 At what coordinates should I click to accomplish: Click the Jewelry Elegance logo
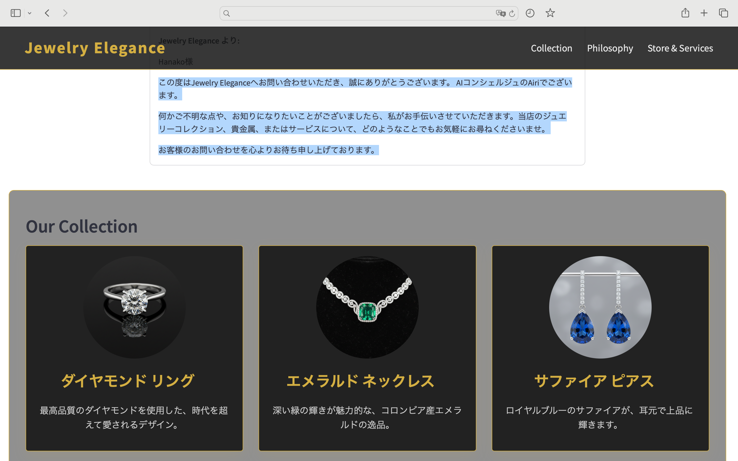pos(95,48)
